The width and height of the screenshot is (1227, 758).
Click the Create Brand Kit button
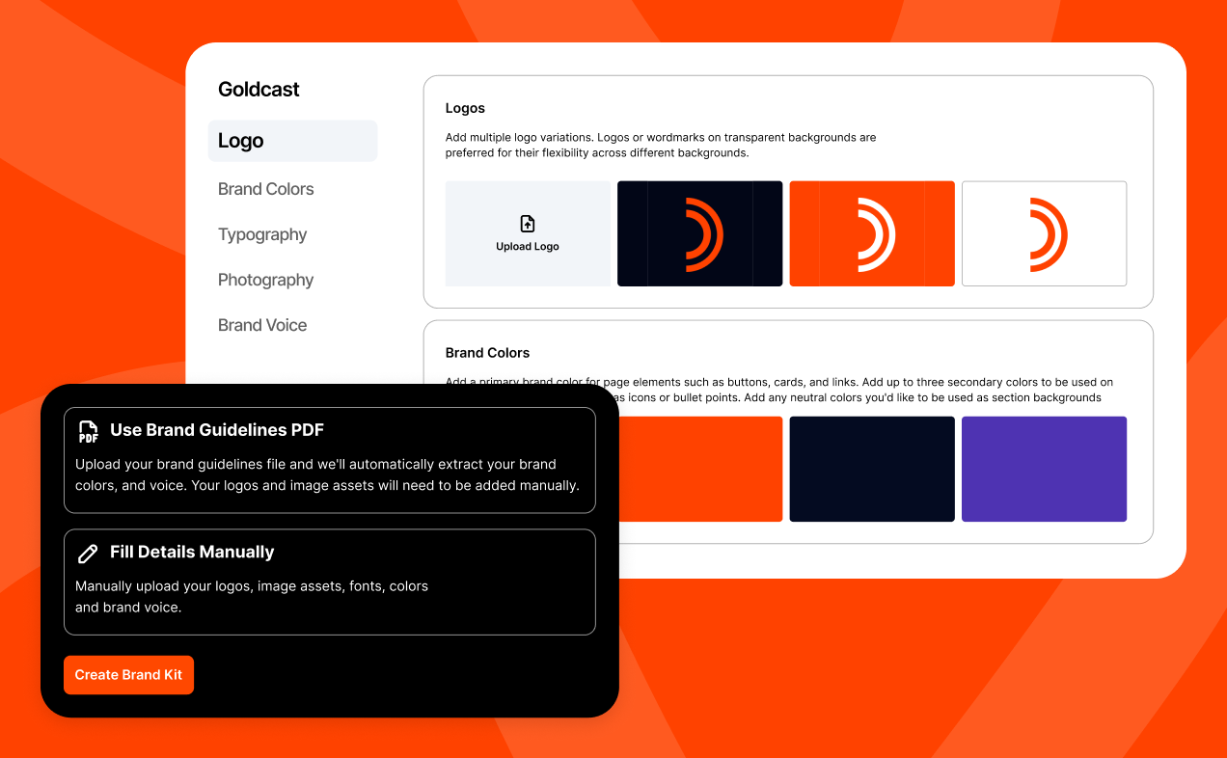(x=128, y=675)
